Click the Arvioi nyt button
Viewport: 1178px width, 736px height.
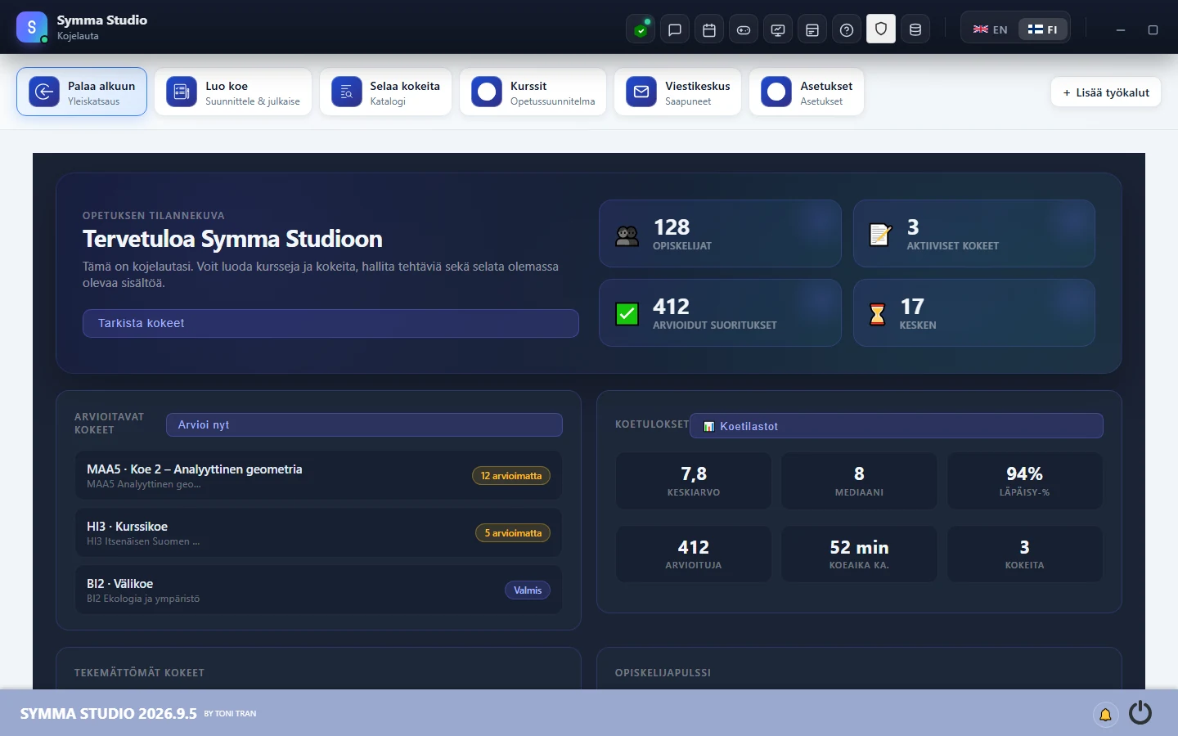click(364, 425)
